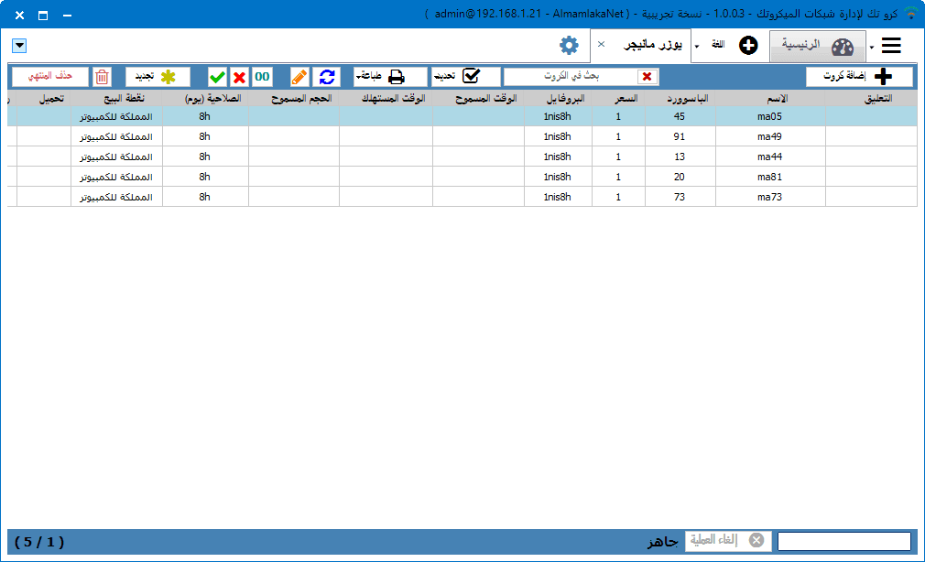
Task: Open the اللغة language dropdown
Action: 718,45
